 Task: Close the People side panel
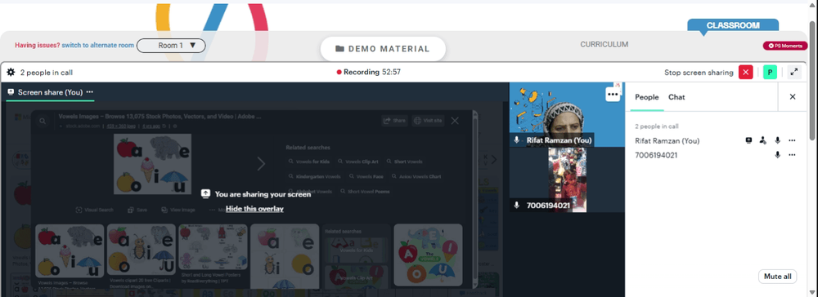[793, 97]
